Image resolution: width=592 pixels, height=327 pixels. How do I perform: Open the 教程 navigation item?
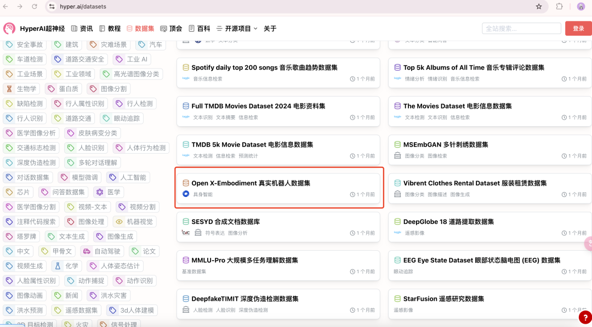[x=110, y=29]
